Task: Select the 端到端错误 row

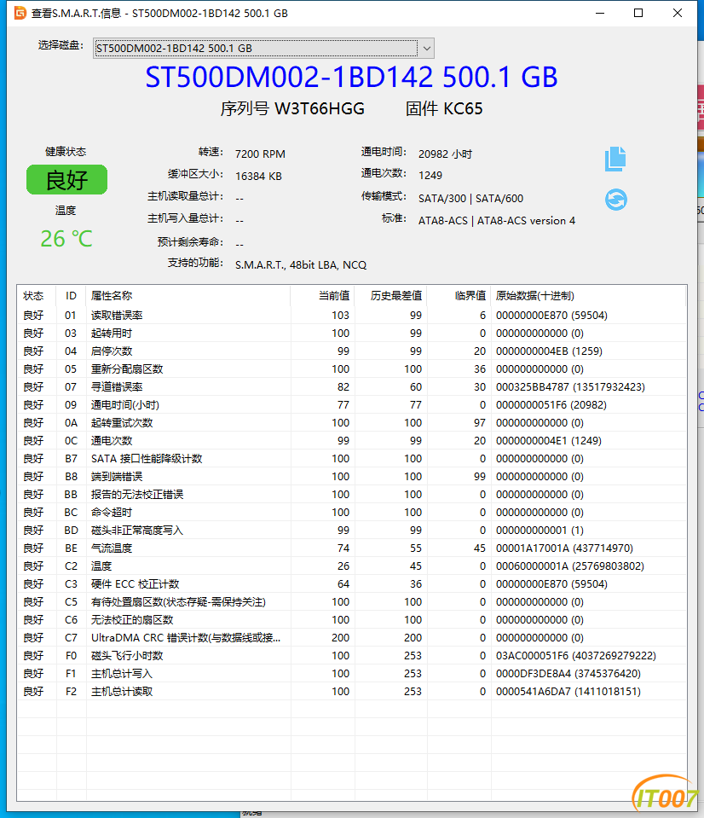Action: (352, 476)
